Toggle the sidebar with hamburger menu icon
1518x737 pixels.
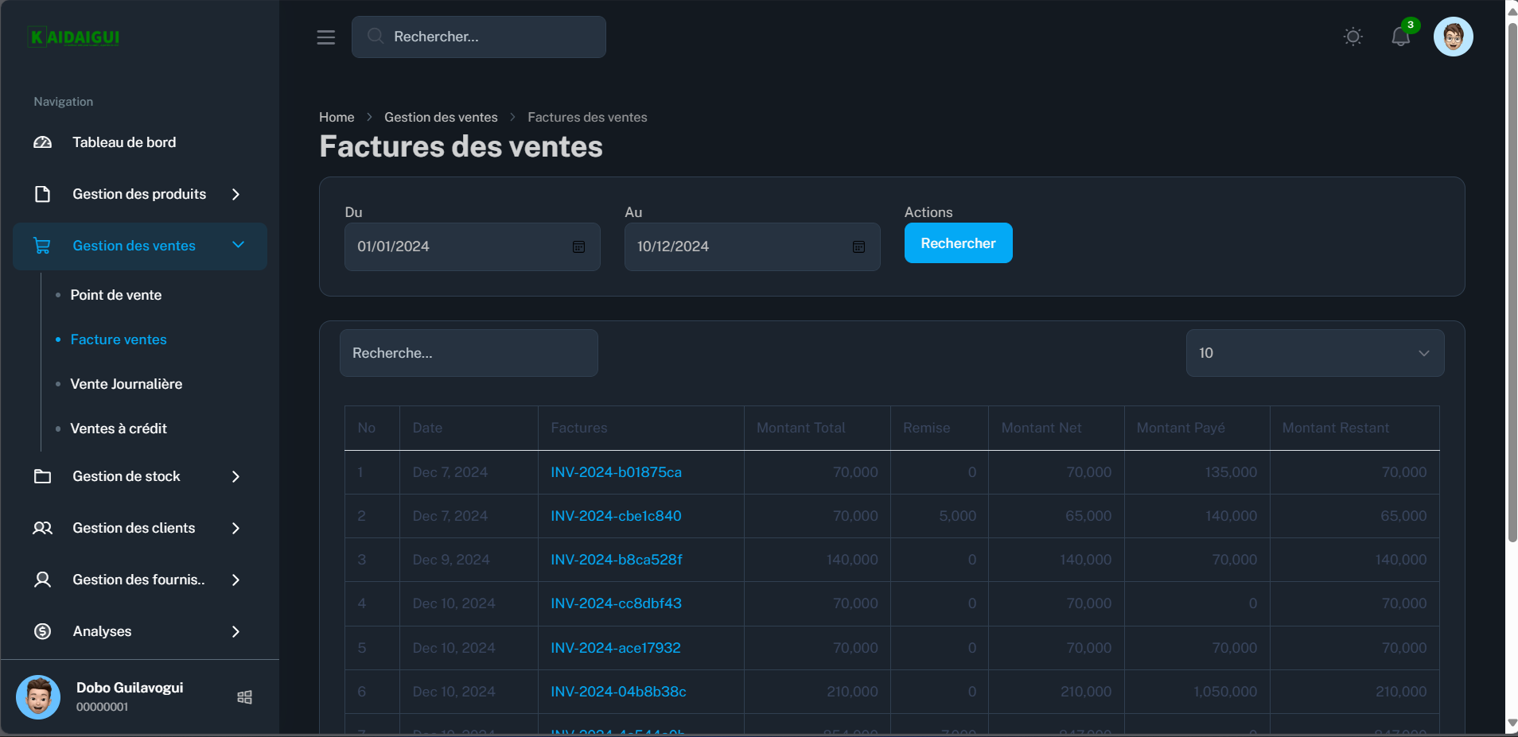pyautogui.click(x=325, y=37)
